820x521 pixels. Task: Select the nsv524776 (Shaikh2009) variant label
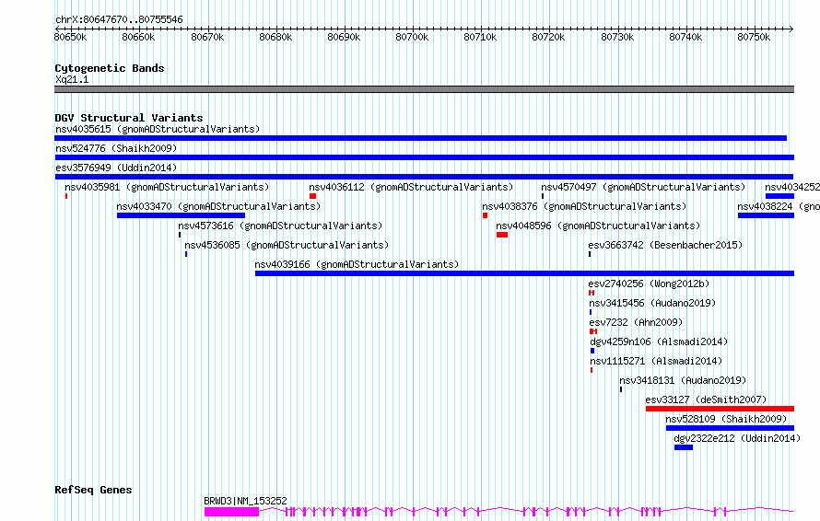point(116,148)
